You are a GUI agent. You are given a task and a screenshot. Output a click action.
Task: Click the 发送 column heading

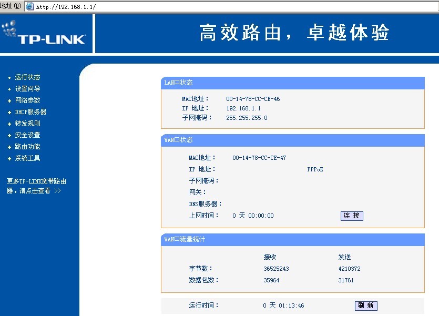point(345,257)
